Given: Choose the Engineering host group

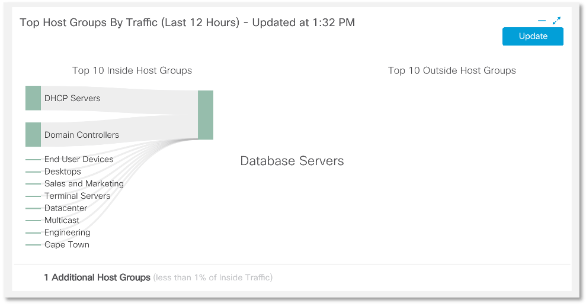Looking at the screenshot, I should tap(67, 232).
